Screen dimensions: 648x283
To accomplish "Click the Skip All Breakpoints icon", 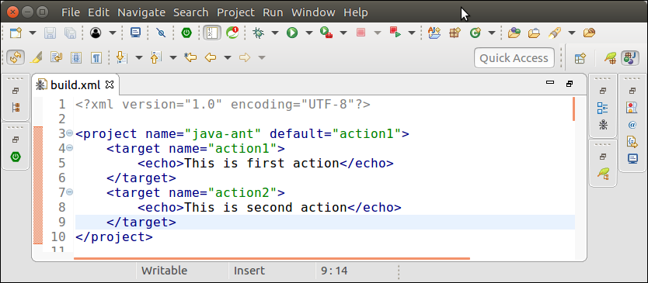I will (x=161, y=33).
